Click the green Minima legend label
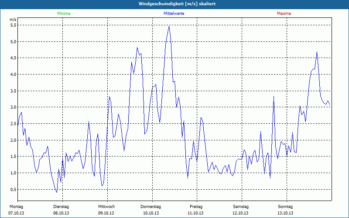 click(64, 14)
